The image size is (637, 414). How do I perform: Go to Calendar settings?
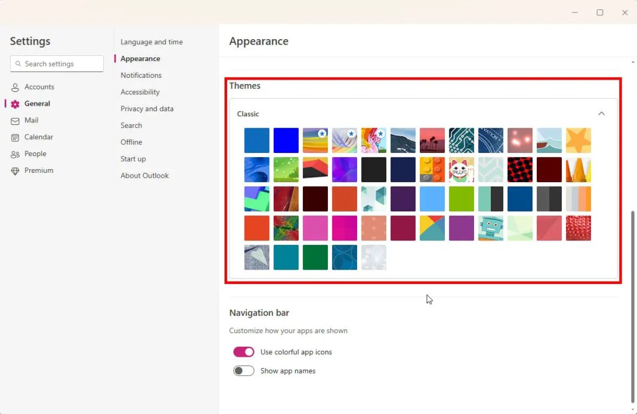32,137
